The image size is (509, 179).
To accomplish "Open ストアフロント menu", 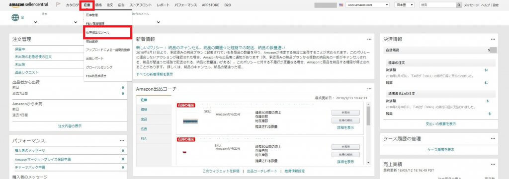I will 141,5.
